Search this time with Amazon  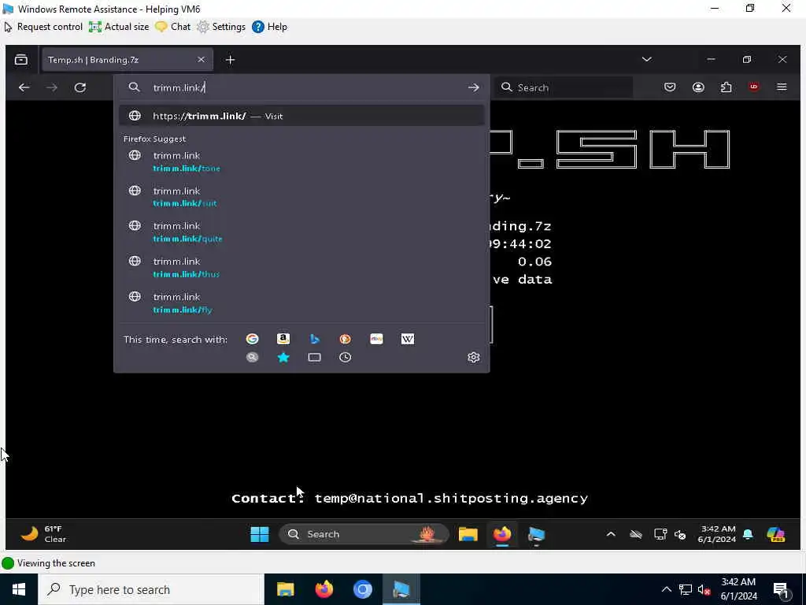pos(283,339)
